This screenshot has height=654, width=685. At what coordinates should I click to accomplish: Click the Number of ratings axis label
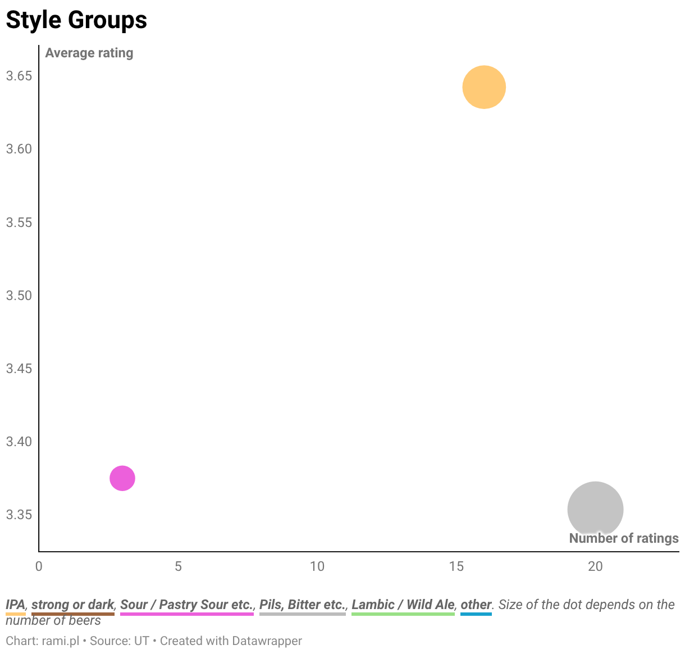click(624, 538)
